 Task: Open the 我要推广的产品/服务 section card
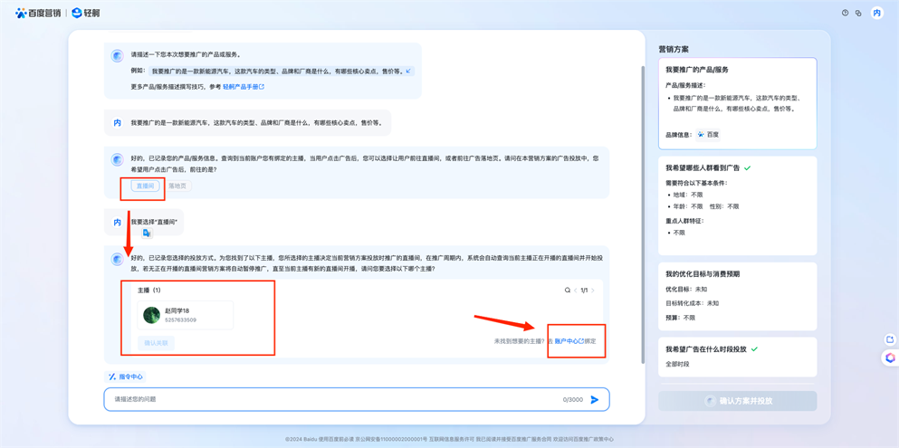(x=737, y=103)
